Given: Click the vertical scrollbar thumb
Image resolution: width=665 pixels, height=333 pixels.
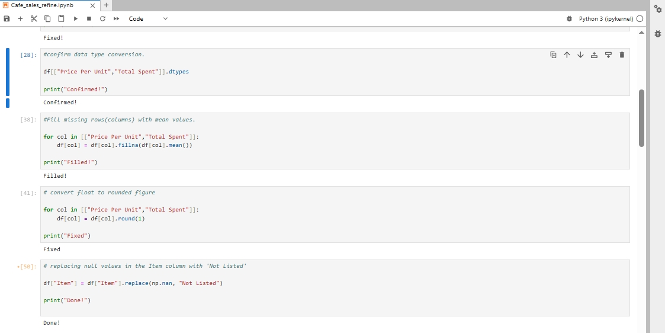Looking at the screenshot, I should (x=641, y=118).
